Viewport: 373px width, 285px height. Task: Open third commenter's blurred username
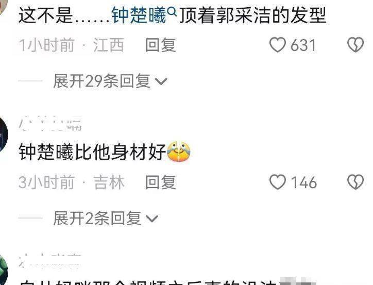coord(49,261)
